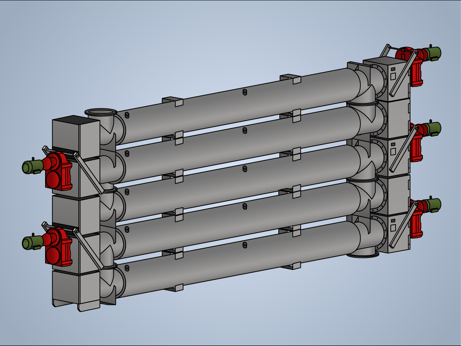461x346 pixels.
Task: Pick the lower green motor on the left side
Action: tap(33, 242)
